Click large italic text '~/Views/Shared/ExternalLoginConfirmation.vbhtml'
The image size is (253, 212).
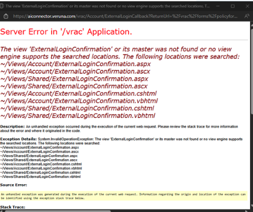77,116
